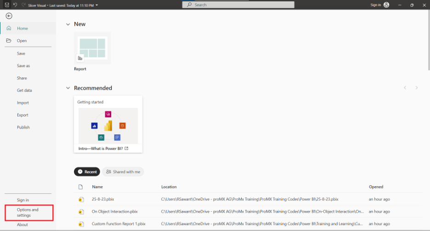Click the user account avatar icon
Screen dimensions: 430x231
(386, 5)
